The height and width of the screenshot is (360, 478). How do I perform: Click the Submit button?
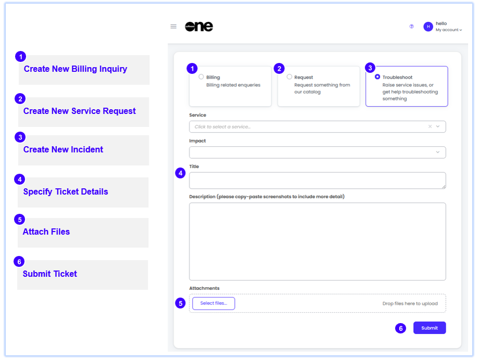[429, 328]
